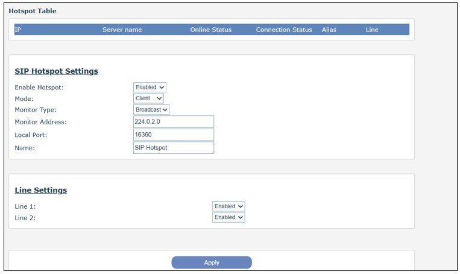This screenshot has height=274, width=460.
Task: Click the Name field containing SIP Hotspot
Action: tap(174, 147)
